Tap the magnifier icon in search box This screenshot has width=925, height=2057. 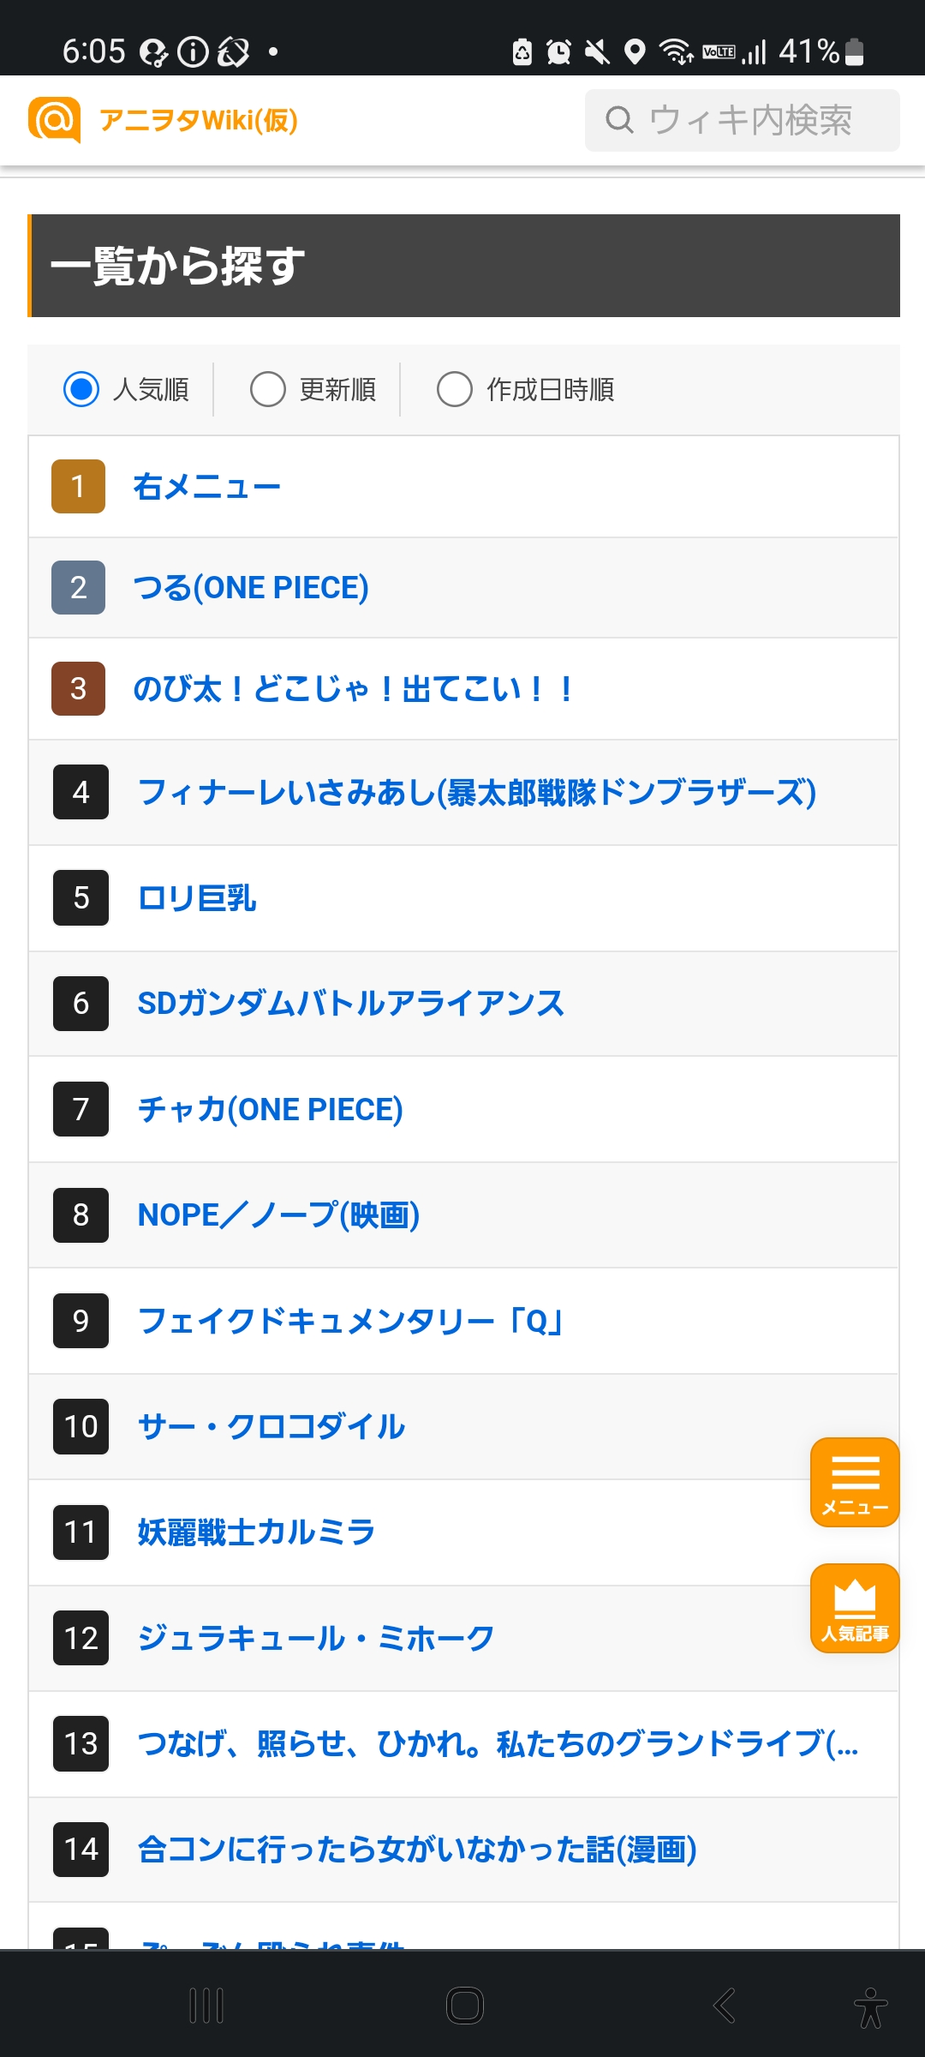tap(619, 120)
